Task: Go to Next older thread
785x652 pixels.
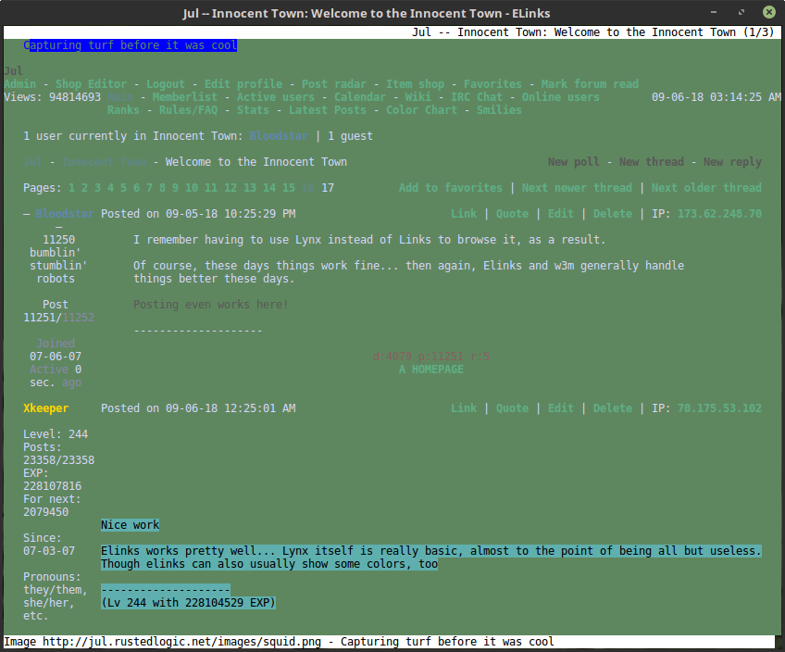Action: pos(706,188)
